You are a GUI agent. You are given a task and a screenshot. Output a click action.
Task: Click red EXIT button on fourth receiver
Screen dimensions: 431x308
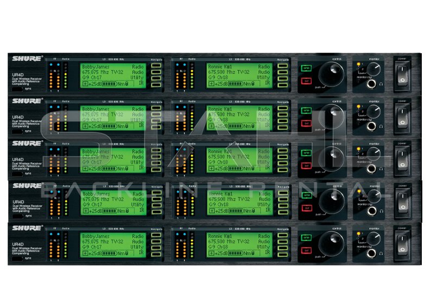[307, 208]
